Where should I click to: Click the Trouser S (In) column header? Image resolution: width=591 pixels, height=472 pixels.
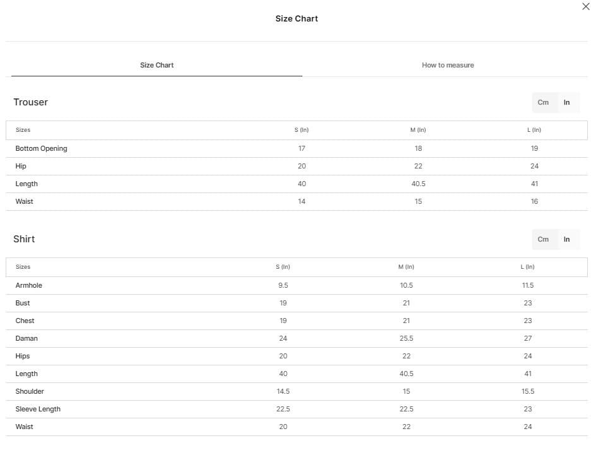(x=302, y=130)
